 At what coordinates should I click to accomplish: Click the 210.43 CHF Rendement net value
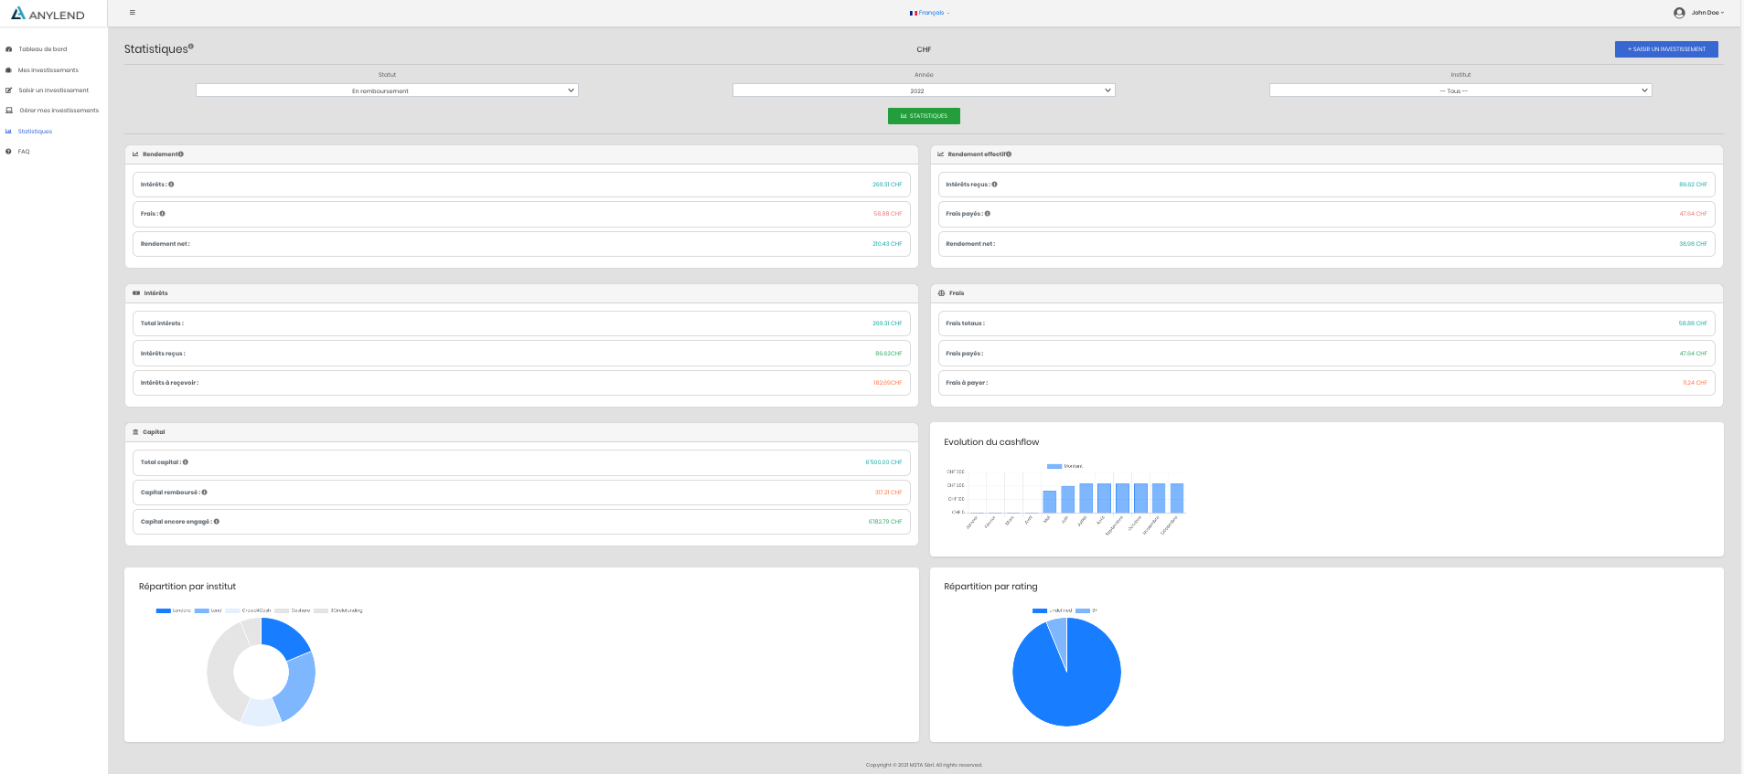tap(887, 244)
